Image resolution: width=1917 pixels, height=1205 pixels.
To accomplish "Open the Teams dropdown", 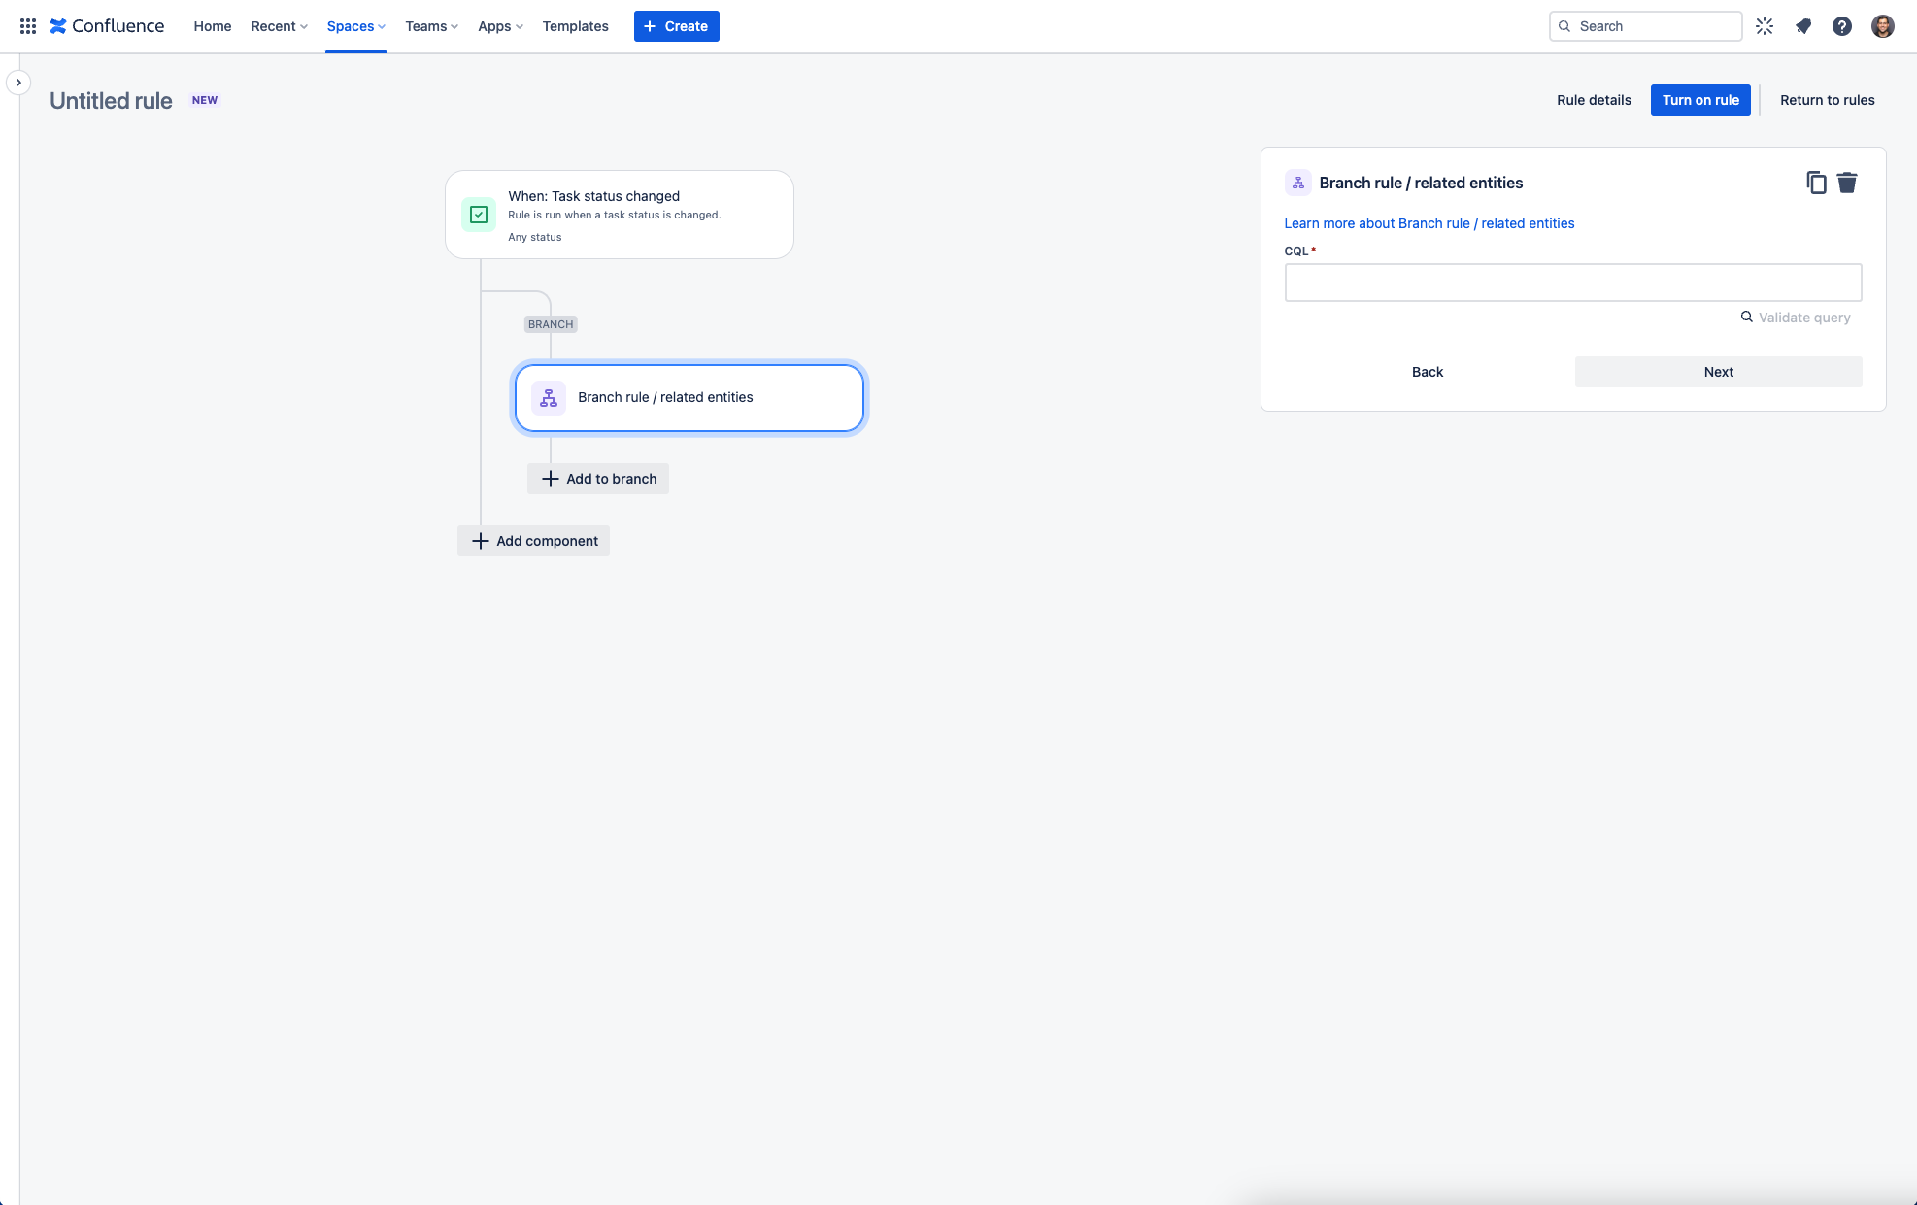I will pyautogui.click(x=432, y=26).
